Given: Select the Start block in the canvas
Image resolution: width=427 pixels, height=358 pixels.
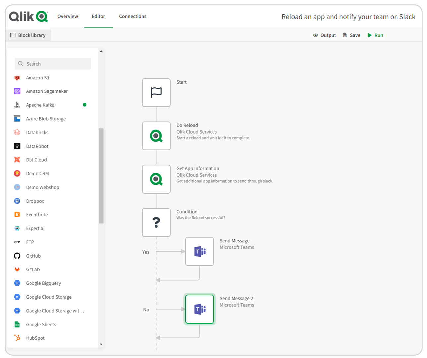Looking at the screenshot, I should (x=156, y=92).
